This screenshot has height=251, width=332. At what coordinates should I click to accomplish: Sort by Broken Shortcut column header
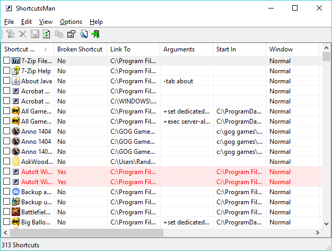pos(80,49)
